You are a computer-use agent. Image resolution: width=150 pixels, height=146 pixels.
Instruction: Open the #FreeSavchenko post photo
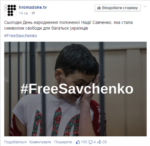[75, 89]
